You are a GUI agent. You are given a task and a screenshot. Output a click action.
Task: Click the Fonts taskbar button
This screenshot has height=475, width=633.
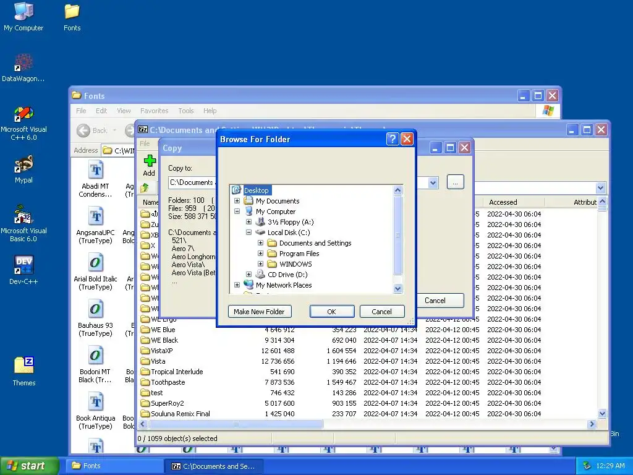[115, 466]
